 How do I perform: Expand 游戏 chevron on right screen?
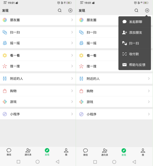tap(149, 102)
